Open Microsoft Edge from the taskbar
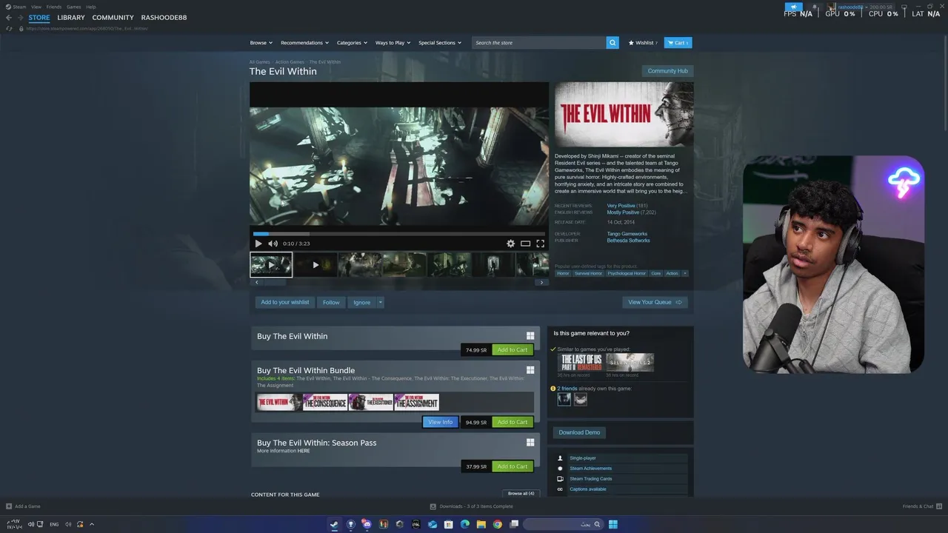Viewport: 948px width, 533px height. click(465, 524)
